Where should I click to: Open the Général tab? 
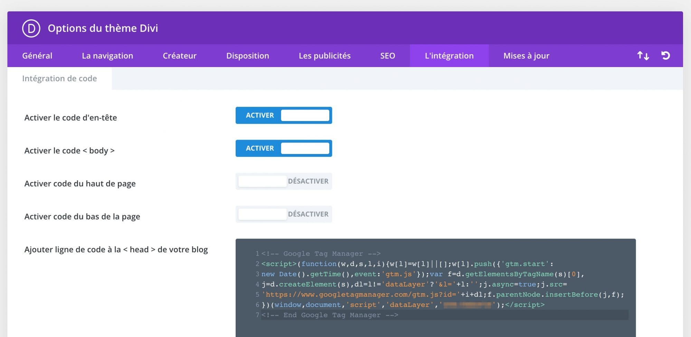tap(37, 56)
